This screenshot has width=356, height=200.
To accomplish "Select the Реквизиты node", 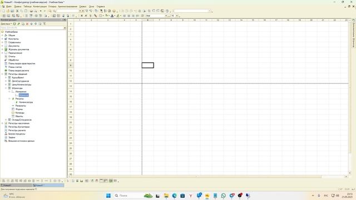I will pos(21,106).
